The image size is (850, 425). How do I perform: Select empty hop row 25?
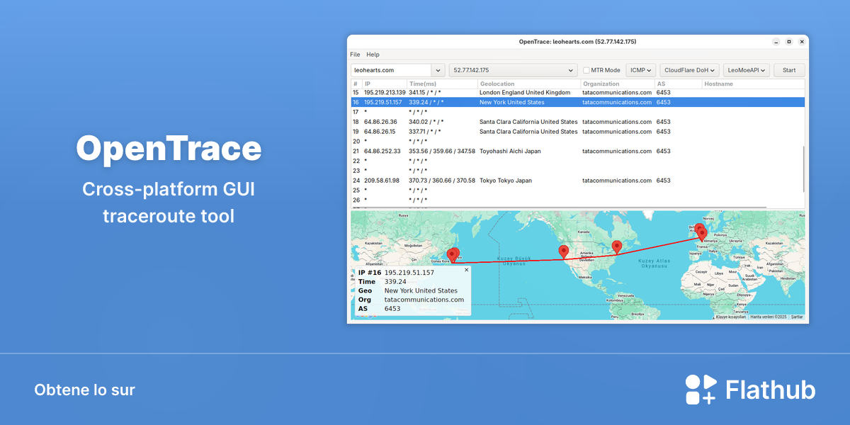pyautogui.click(x=577, y=191)
